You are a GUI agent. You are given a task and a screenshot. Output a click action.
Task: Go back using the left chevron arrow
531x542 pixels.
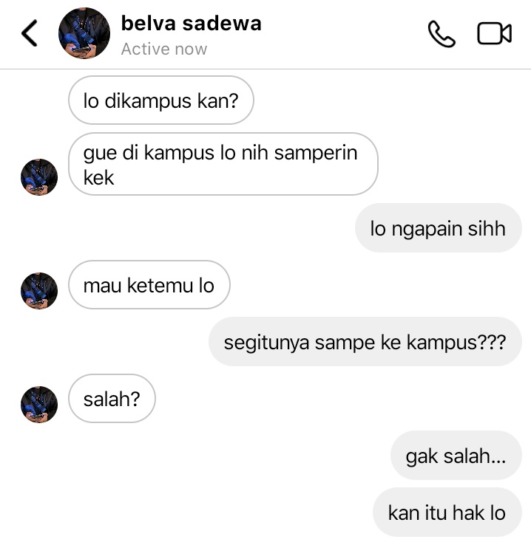30,33
